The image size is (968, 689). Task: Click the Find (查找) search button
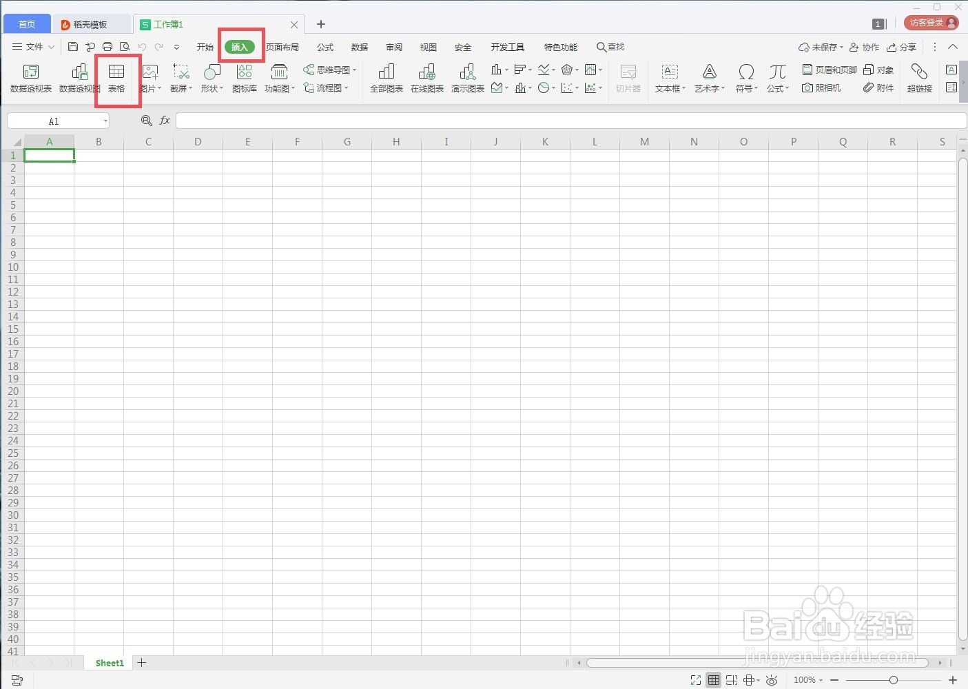click(x=610, y=47)
